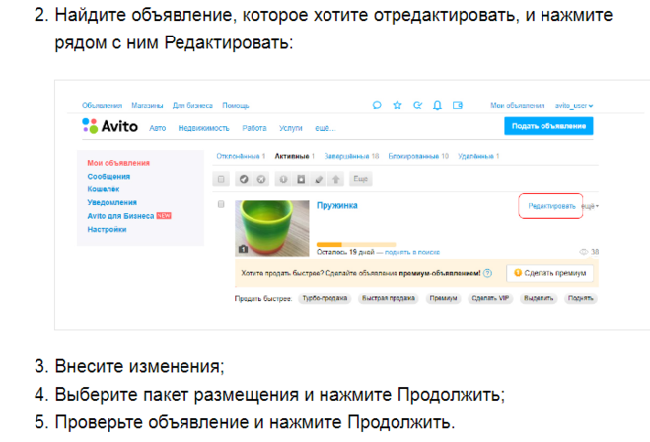This screenshot has width=650, height=442.
Task: Check the Пружинка listing checkbox
Action: coord(221,204)
